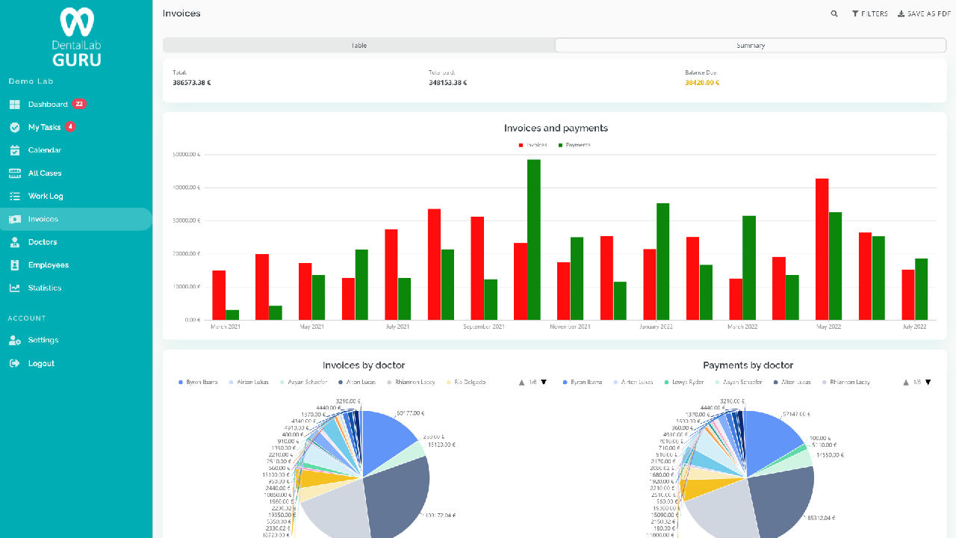Switch to the Table tab
Viewport: 956px width, 538px height.
(359, 46)
